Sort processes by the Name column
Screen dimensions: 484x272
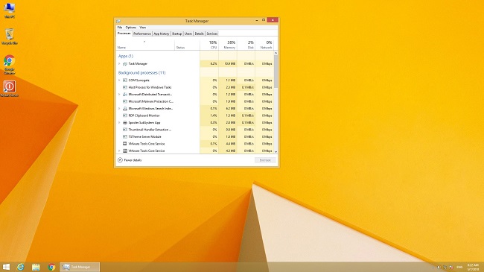145,45
